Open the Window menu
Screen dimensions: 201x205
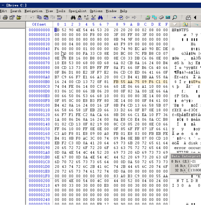click(111, 11)
